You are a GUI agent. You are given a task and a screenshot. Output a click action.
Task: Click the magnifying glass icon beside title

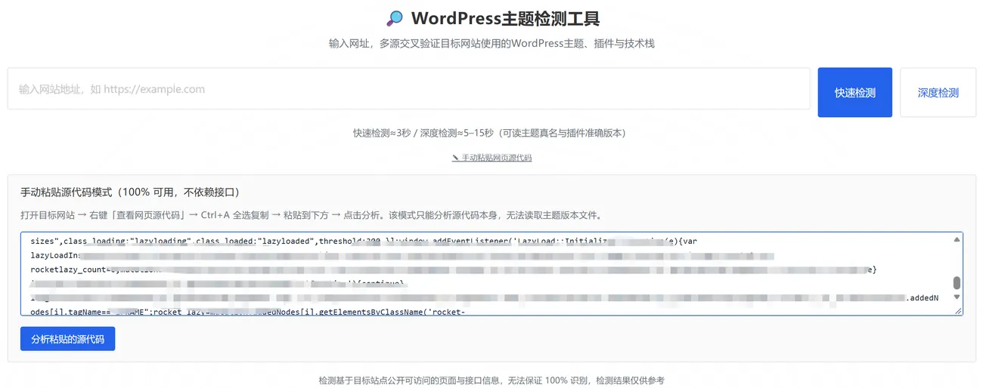click(395, 19)
